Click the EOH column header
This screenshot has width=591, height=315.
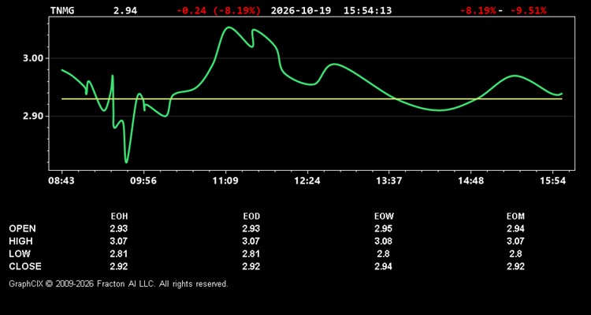(119, 217)
